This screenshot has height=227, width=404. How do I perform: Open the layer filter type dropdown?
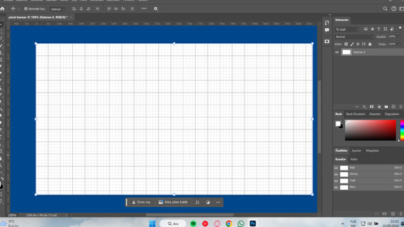(346, 29)
